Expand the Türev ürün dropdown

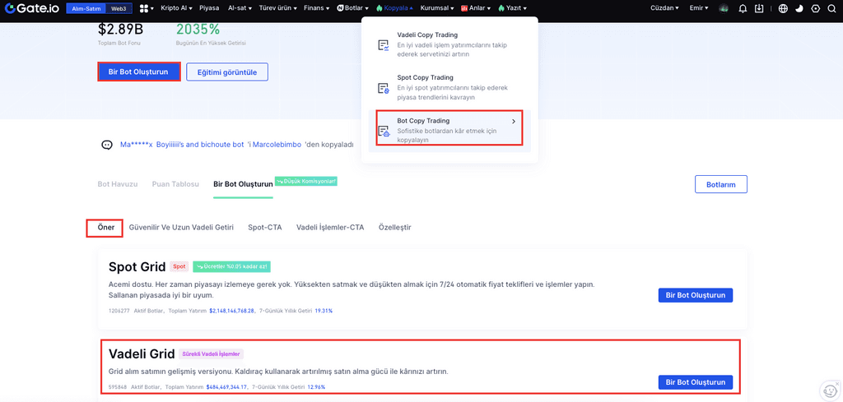(277, 8)
